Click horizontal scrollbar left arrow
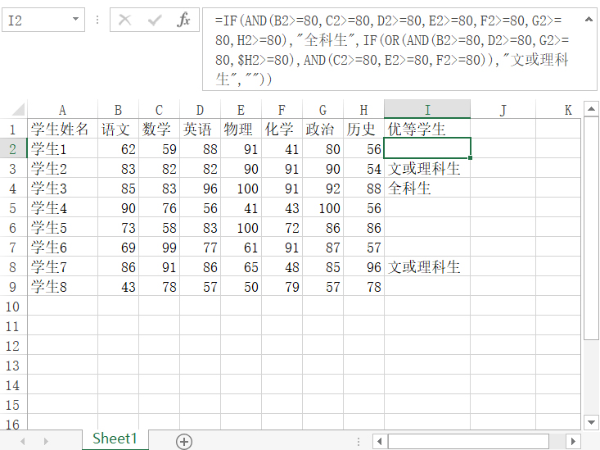Viewport: 600px width, 450px height. pos(380,441)
